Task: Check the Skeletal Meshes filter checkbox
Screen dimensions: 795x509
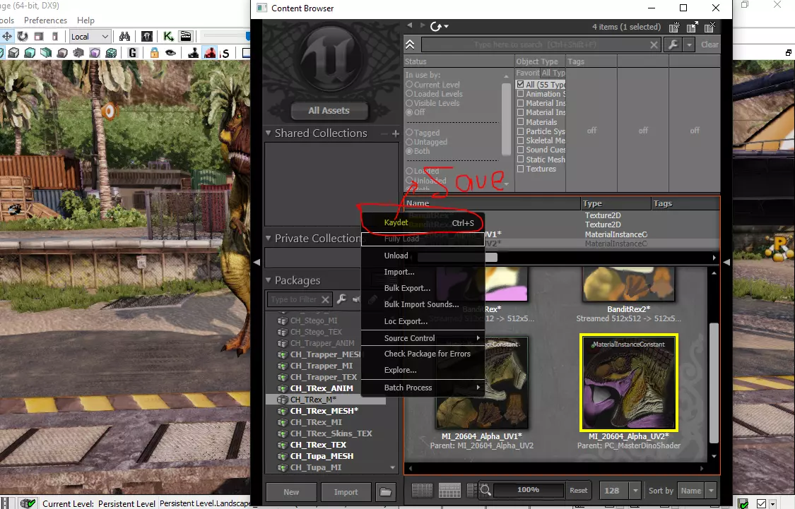Action: point(521,140)
